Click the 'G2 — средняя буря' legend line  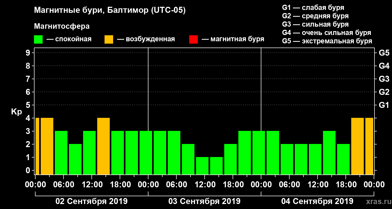coord(315,16)
